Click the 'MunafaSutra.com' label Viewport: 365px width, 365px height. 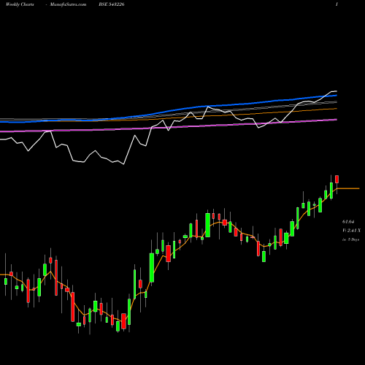68,4
